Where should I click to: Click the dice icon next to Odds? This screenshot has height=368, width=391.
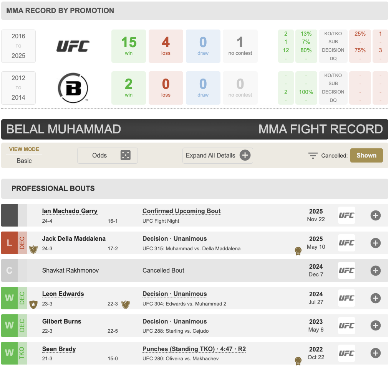pyautogui.click(x=126, y=155)
